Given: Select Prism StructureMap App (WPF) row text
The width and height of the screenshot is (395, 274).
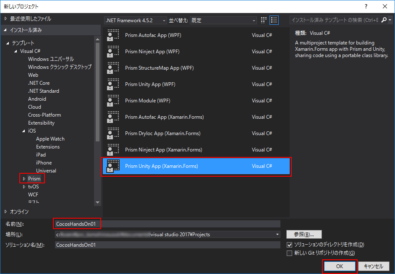Looking at the screenshot, I should click(159, 68).
